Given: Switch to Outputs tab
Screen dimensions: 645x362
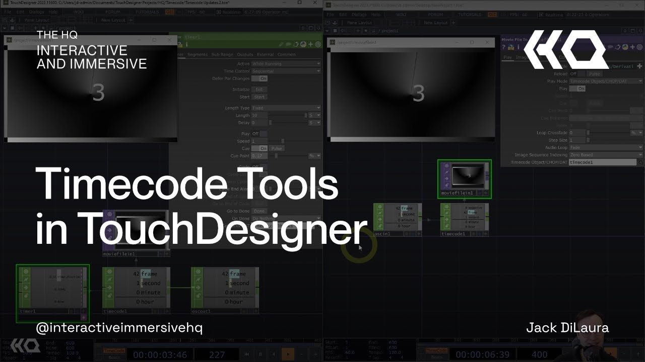Looking at the screenshot, I should click(x=245, y=54).
